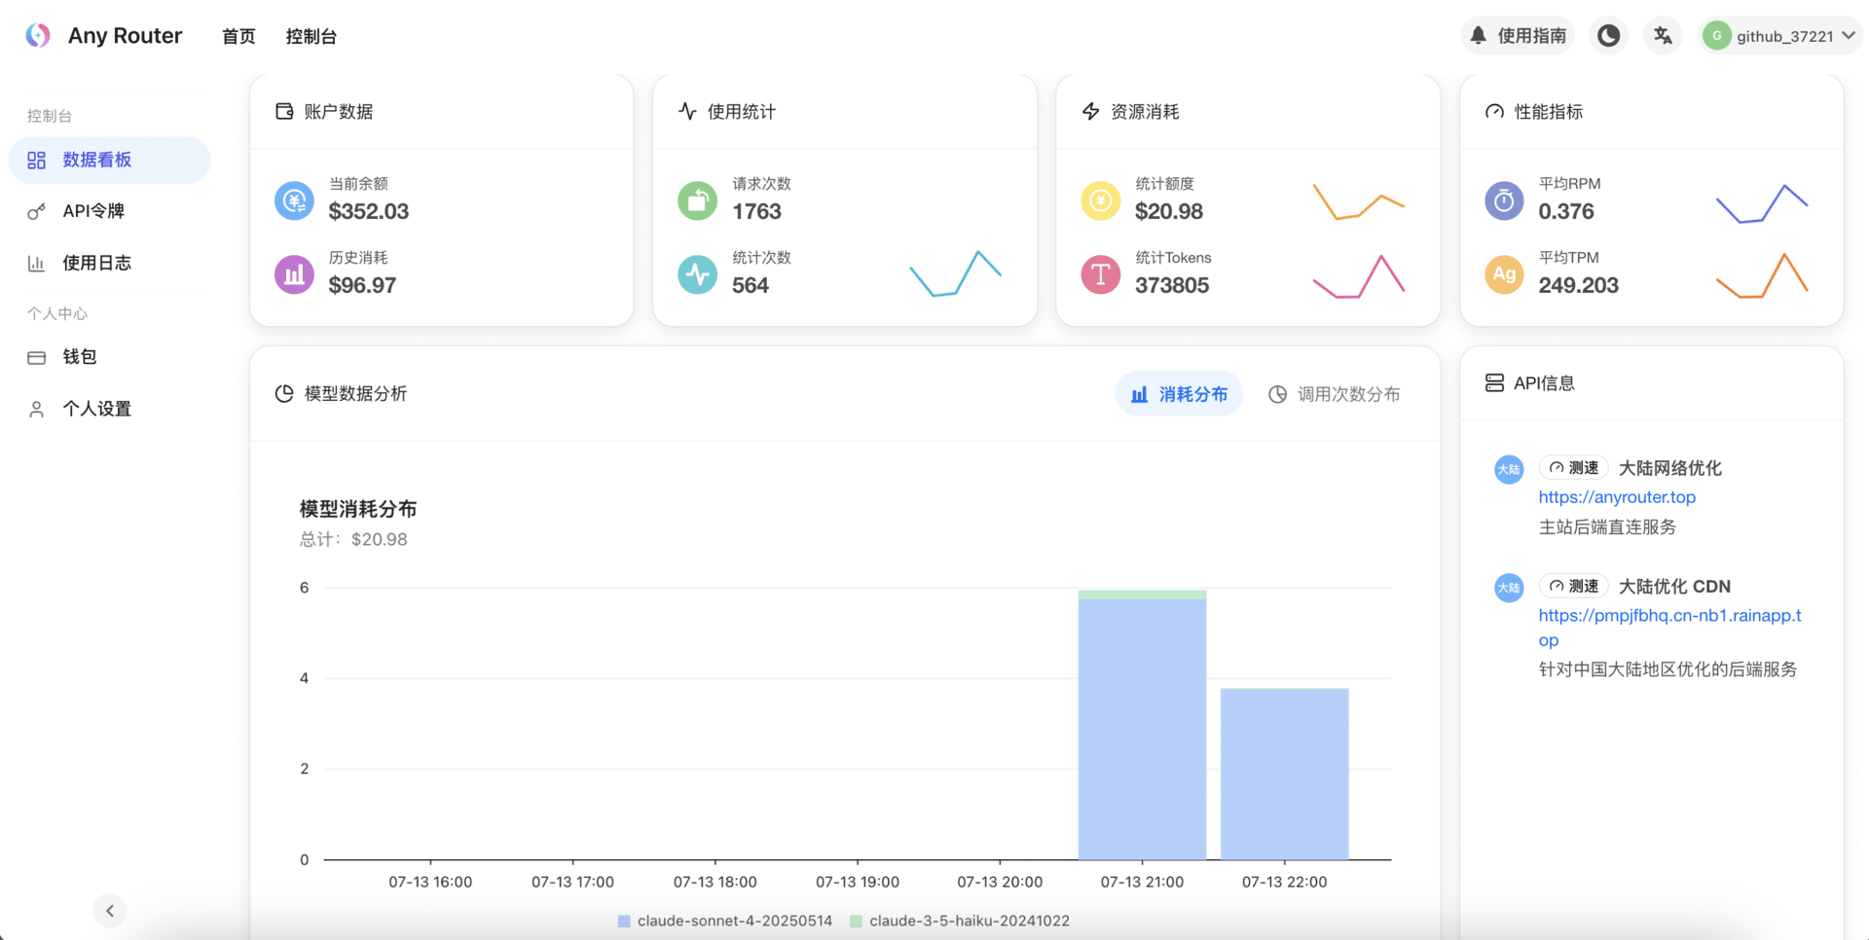Image resolution: width=1869 pixels, height=940 pixels.
Task: Toggle the claude-sonnet-4-20250514 legend swatch
Action: 625,921
